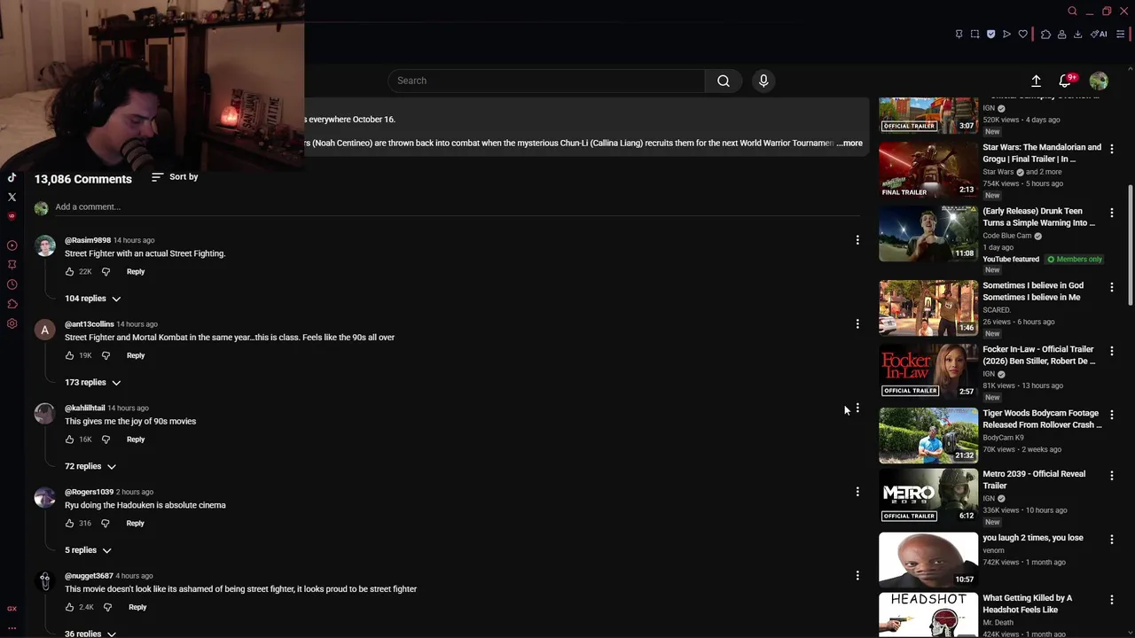
Task: Open options menu for @nugget3687 comment
Action: pyautogui.click(x=857, y=576)
